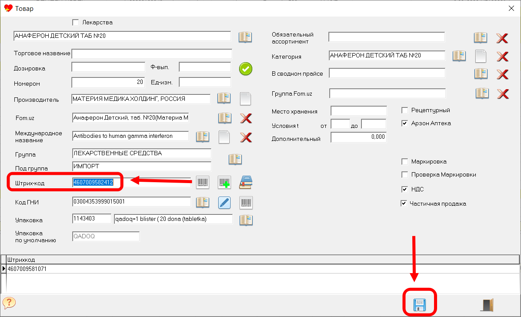This screenshot has height=317, width=521.
Task: Click the Штрих-код input field
Action: [x=132, y=183]
